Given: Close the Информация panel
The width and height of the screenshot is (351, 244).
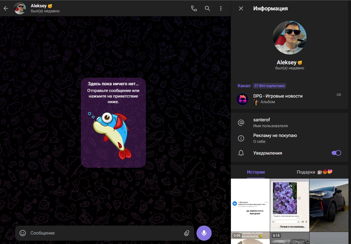Looking at the screenshot, I should (241, 8).
